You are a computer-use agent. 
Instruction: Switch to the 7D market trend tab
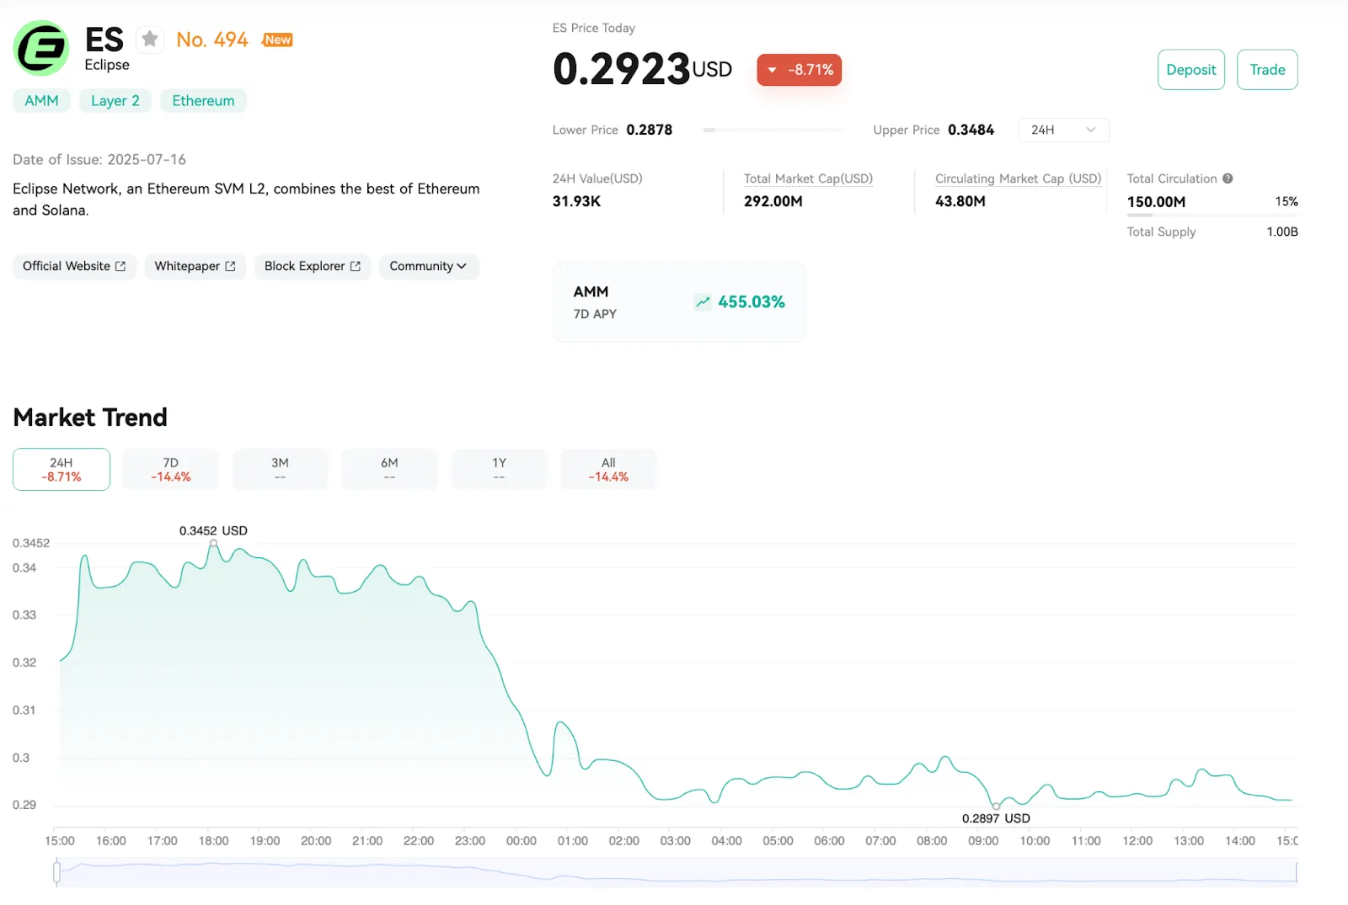pos(171,469)
